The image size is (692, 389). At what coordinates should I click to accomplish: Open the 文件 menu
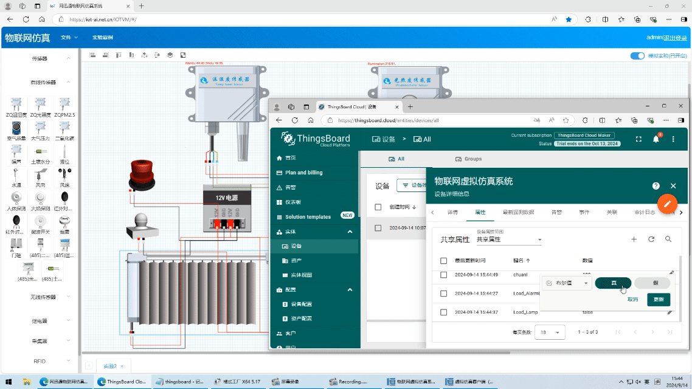click(69, 38)
